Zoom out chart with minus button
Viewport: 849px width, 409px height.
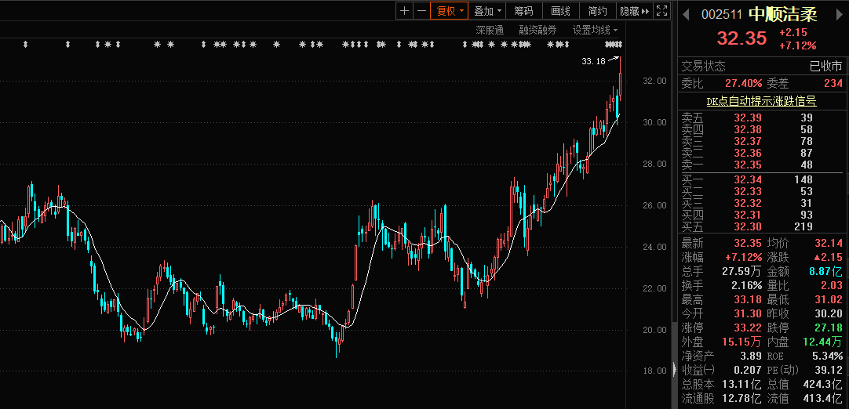421,10
